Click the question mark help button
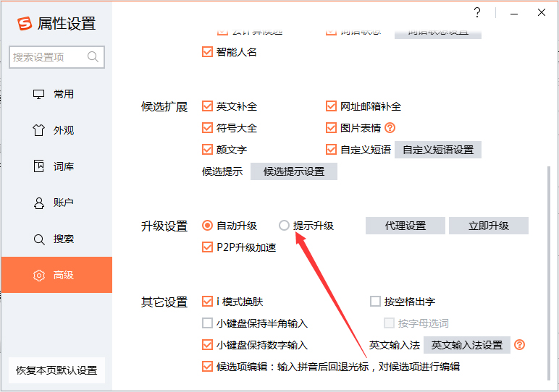 (477, 13)
